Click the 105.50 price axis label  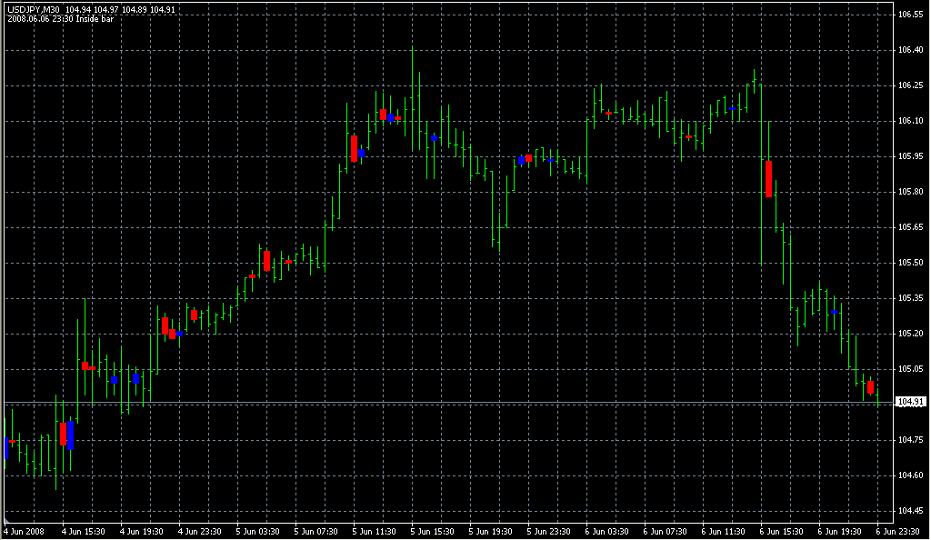[910, 263]
